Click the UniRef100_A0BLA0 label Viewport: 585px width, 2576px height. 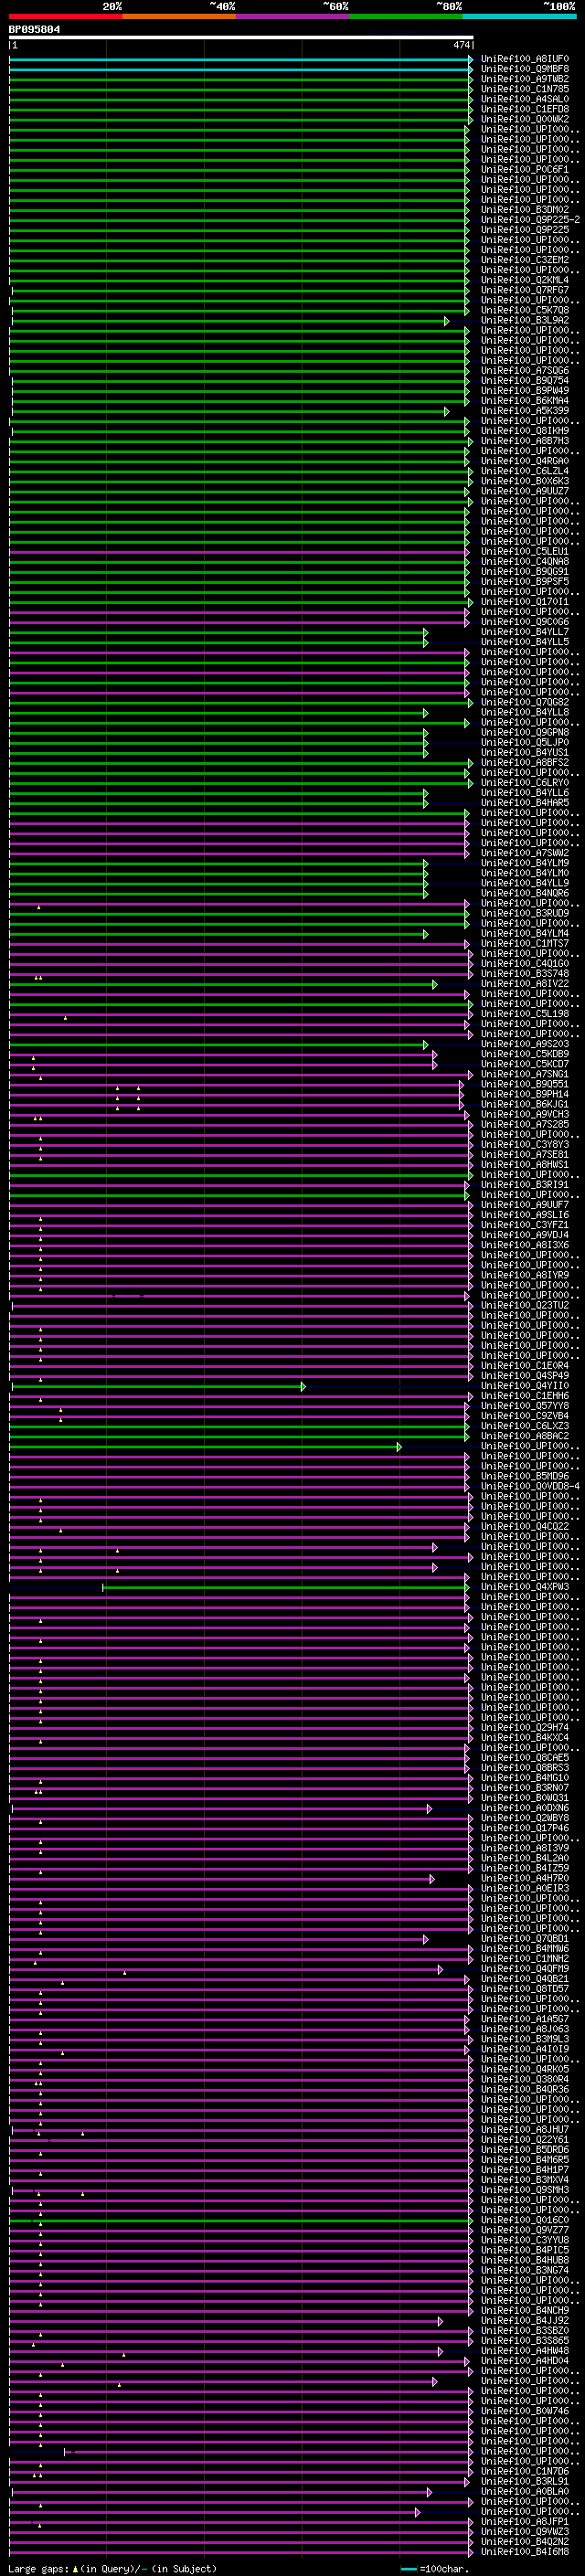point(524,2492)
